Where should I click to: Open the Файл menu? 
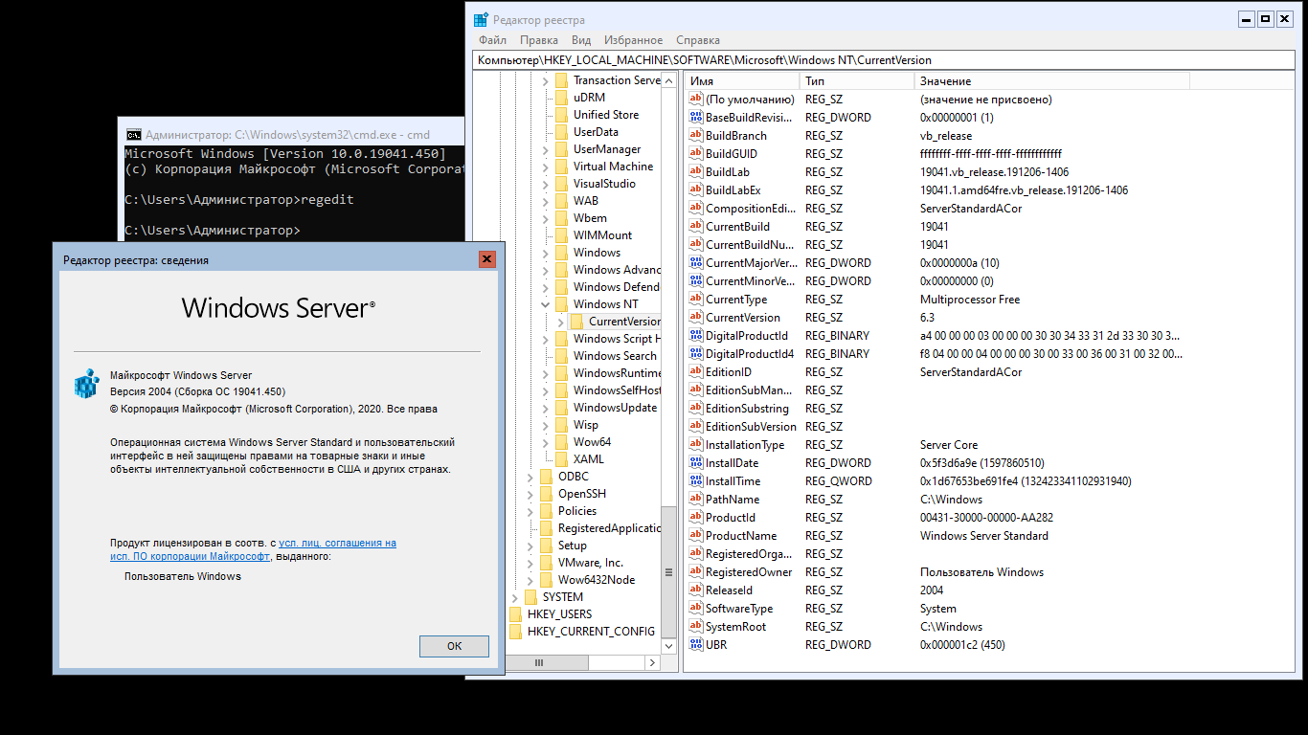[x=492, y=40]
